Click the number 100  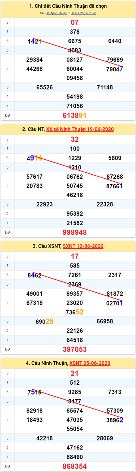click(75, 149)
